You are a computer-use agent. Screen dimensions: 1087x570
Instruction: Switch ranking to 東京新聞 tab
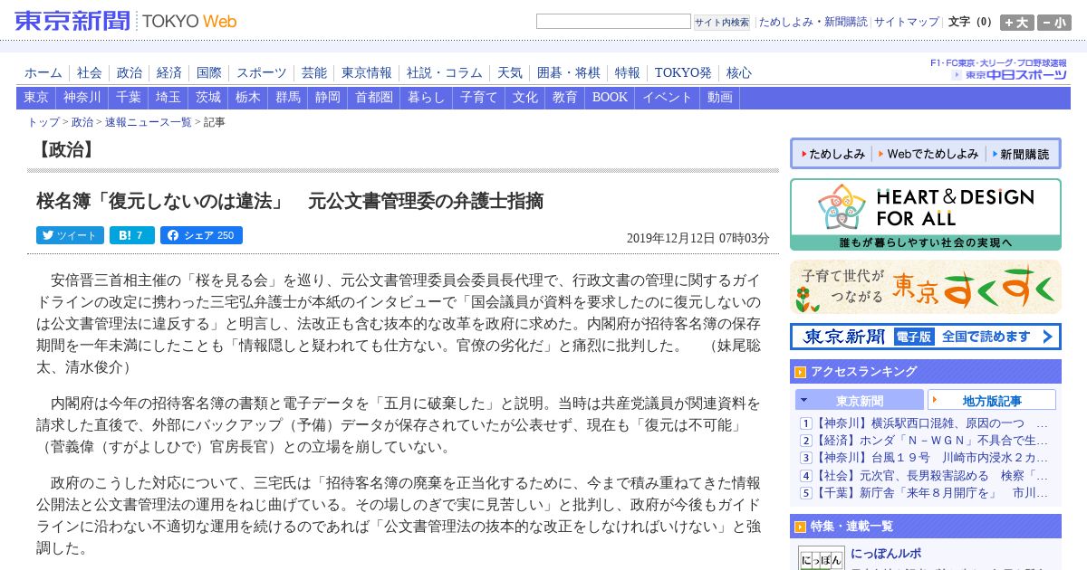pyautogui.click(x=860, y=400)
